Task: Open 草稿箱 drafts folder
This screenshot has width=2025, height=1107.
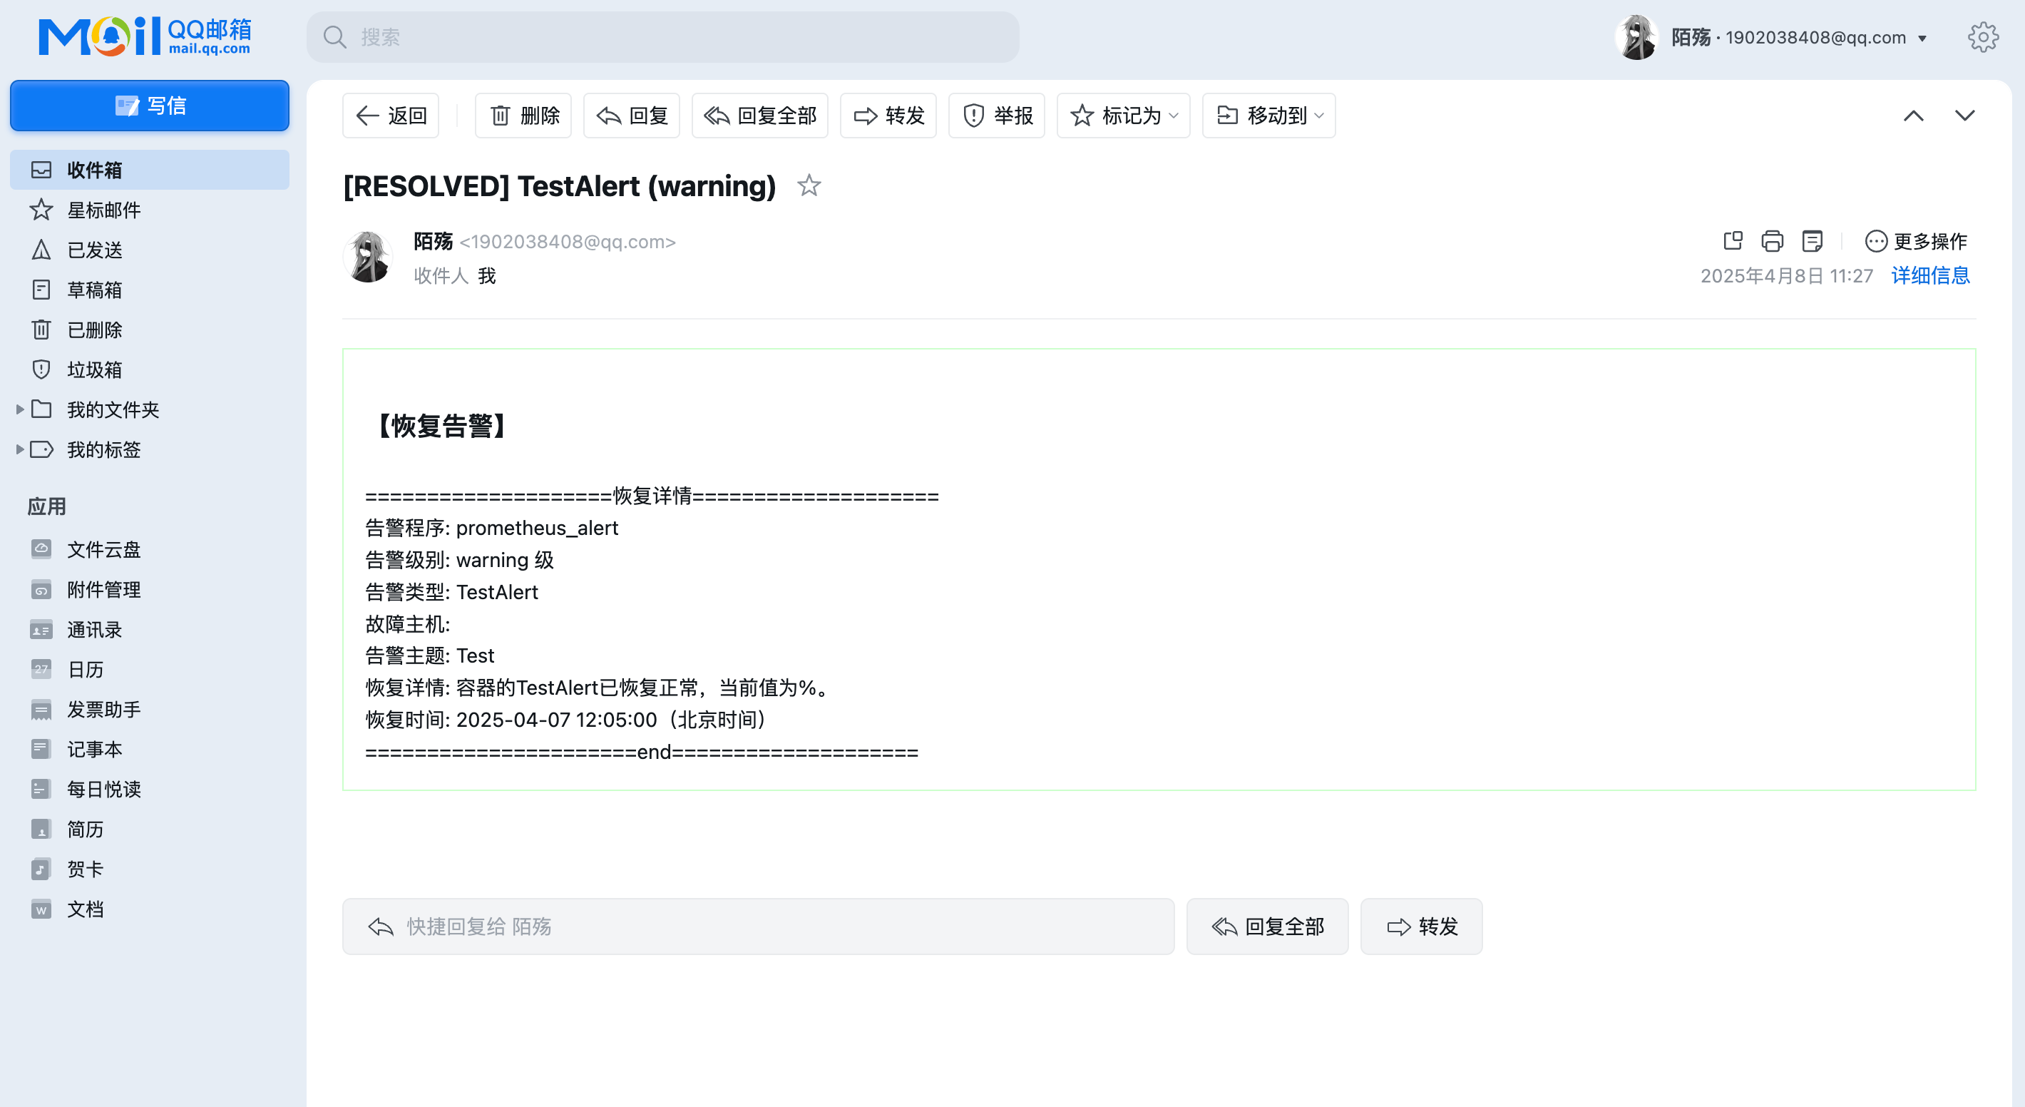Action: [149, 290]
